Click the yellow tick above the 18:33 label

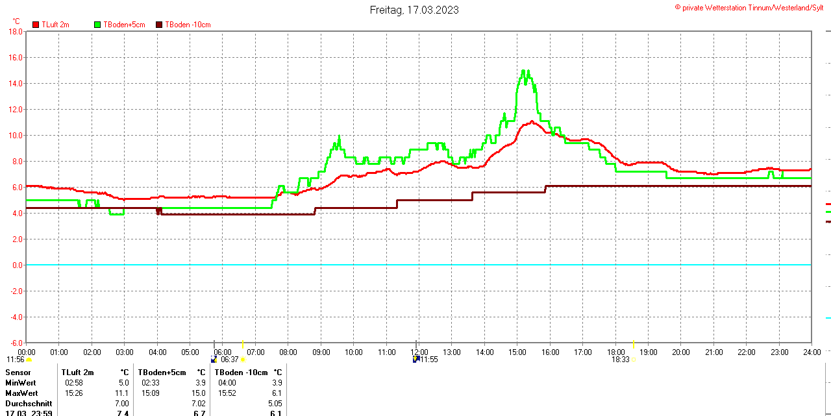point(634,344)
